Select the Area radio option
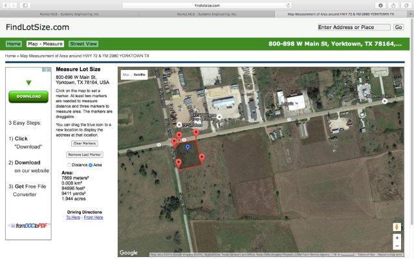414x259 pixels. coord(91,165)
